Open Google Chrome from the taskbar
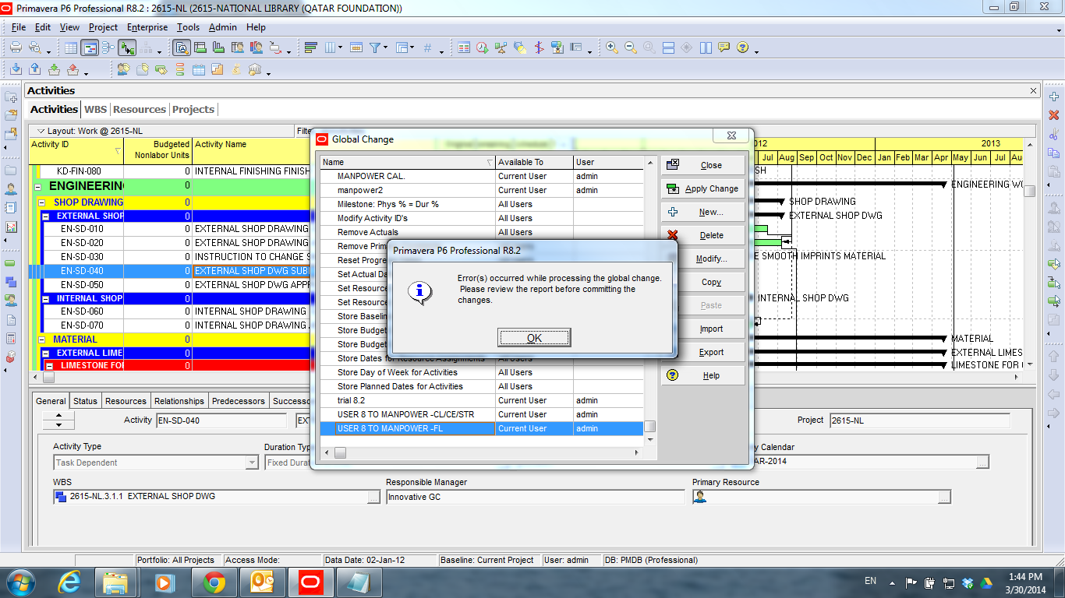This screenshot has height=598, width=1065. [214, 582]
